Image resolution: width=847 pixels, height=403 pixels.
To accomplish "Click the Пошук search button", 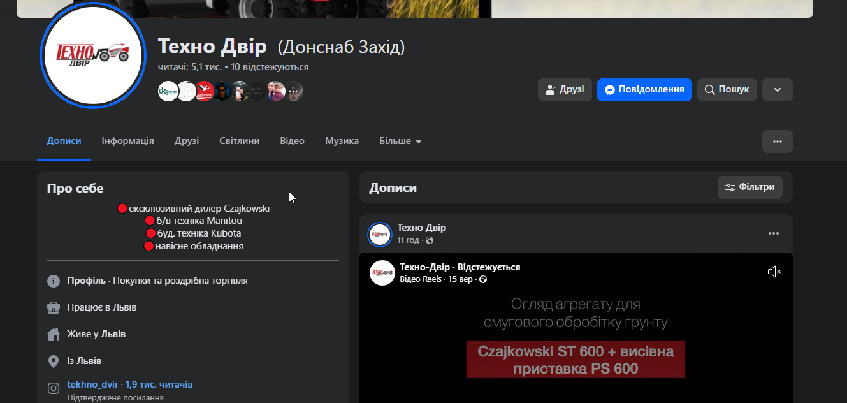I will click(727, 90).
